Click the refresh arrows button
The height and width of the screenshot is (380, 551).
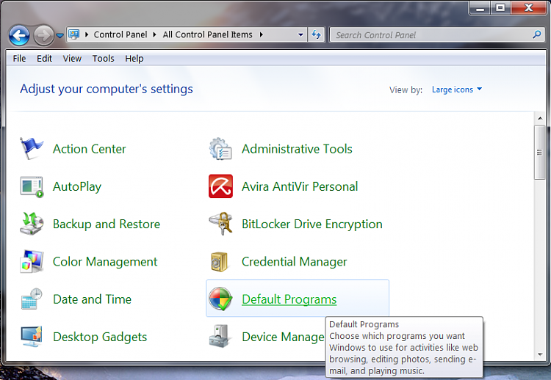click(316, 34)
